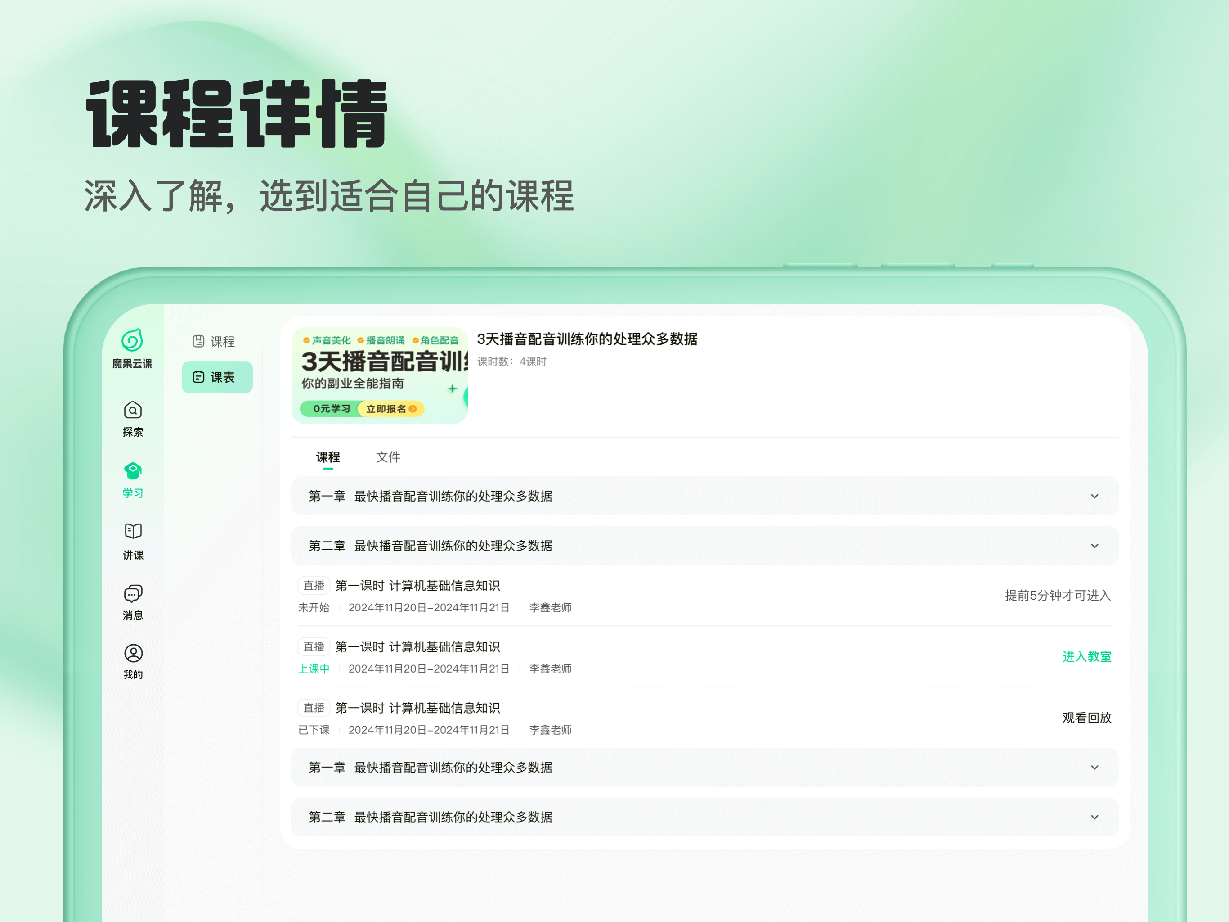This screenshot has width=1229, height=922.
Task: Expand the first 第一章 chapter chevron
Action: coord(1094,497)
